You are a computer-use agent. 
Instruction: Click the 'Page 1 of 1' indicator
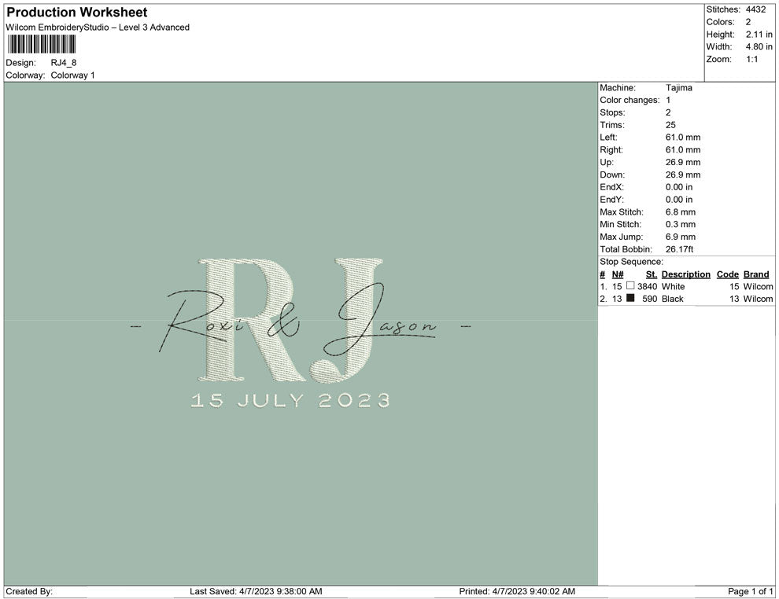[751, 591]
